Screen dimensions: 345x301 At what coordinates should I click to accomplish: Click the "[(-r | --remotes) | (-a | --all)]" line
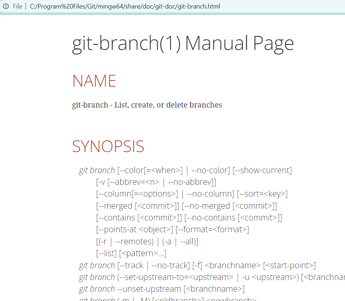(x=147, y=242)
